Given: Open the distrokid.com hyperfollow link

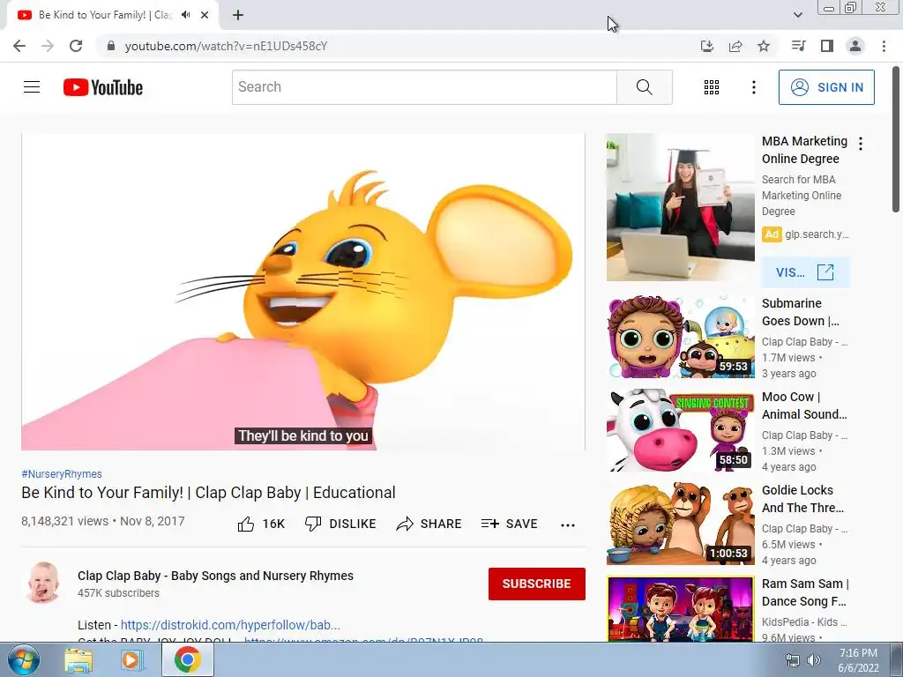Looking at the screenshot, I should point(230,625).
